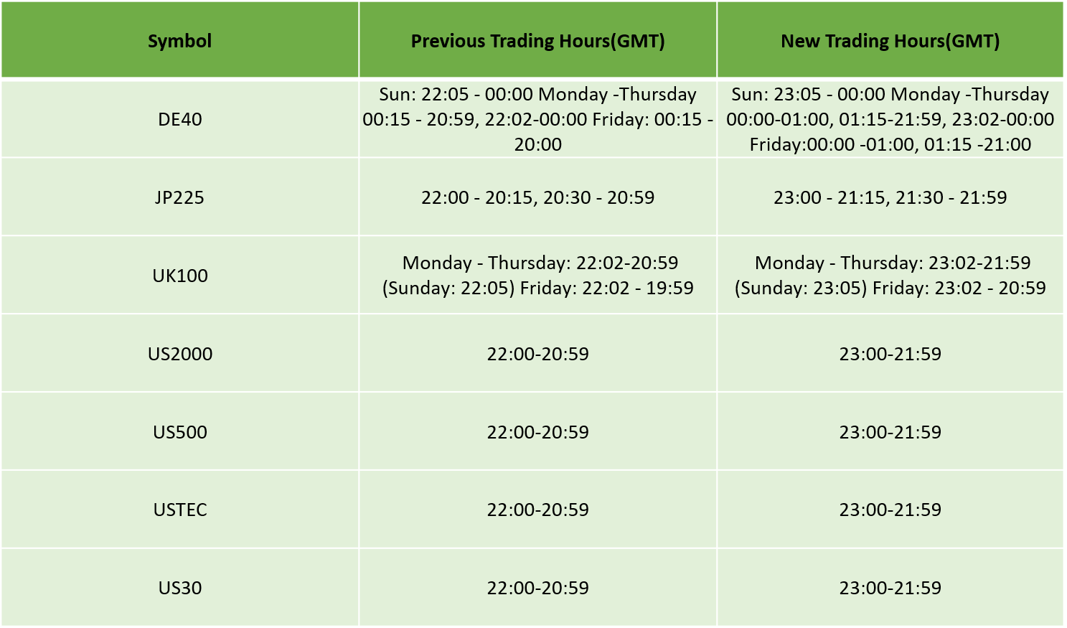Select the UK100 symbol cell

(x=179, y=276)
